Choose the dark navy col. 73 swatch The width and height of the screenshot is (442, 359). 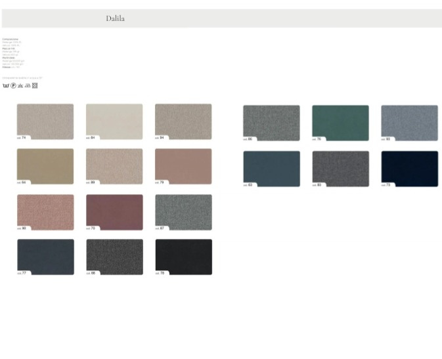(x=409, y=168)
